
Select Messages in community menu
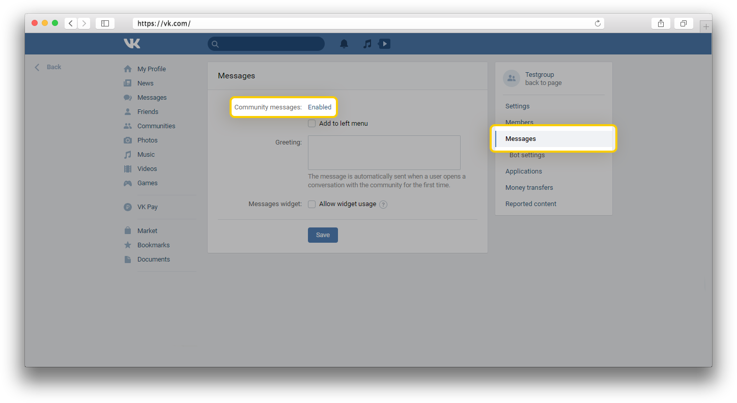(x=554, y=139)
